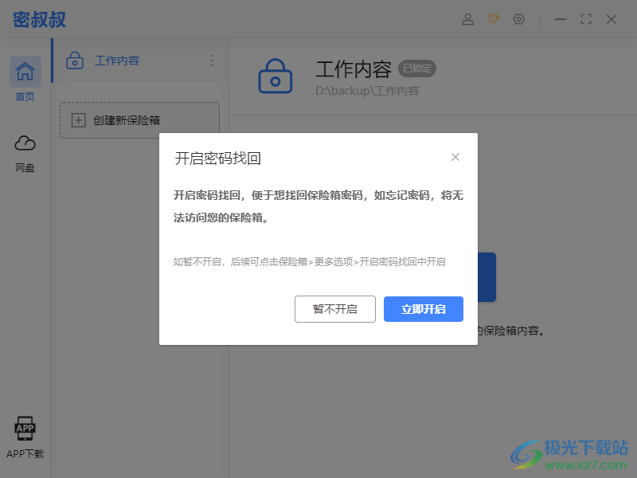Click the 已锁定 status badge
Viewport: 637px width, 478px height.
[417, 69]
